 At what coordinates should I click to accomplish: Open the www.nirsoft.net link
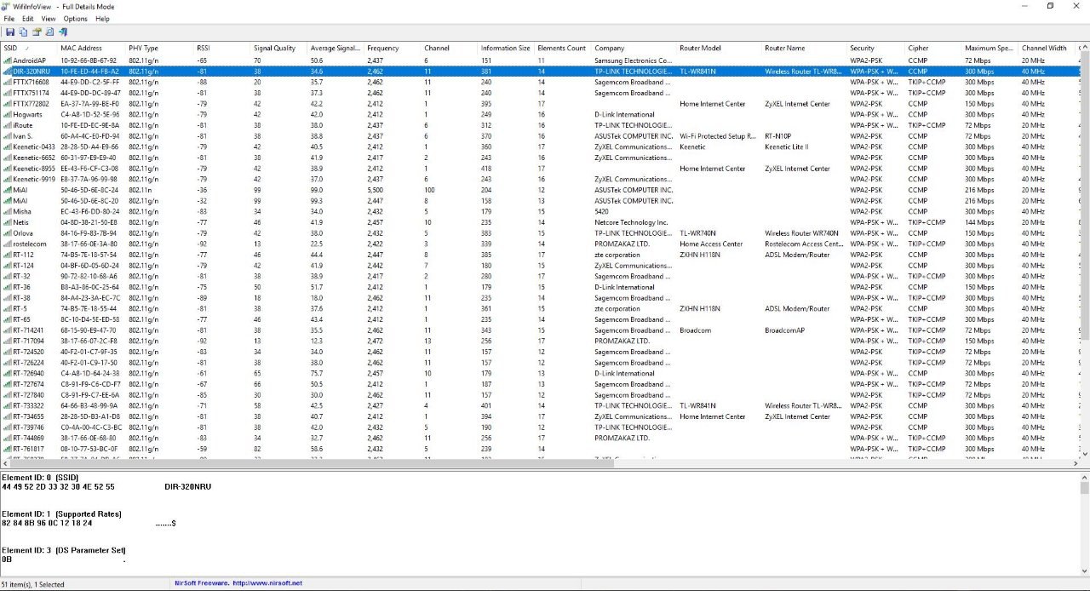tap(267, 583)
